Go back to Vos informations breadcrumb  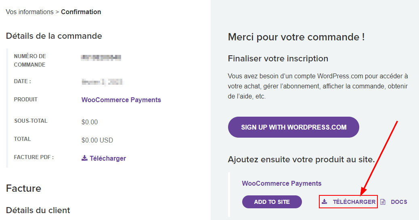[x=29, y=12]
